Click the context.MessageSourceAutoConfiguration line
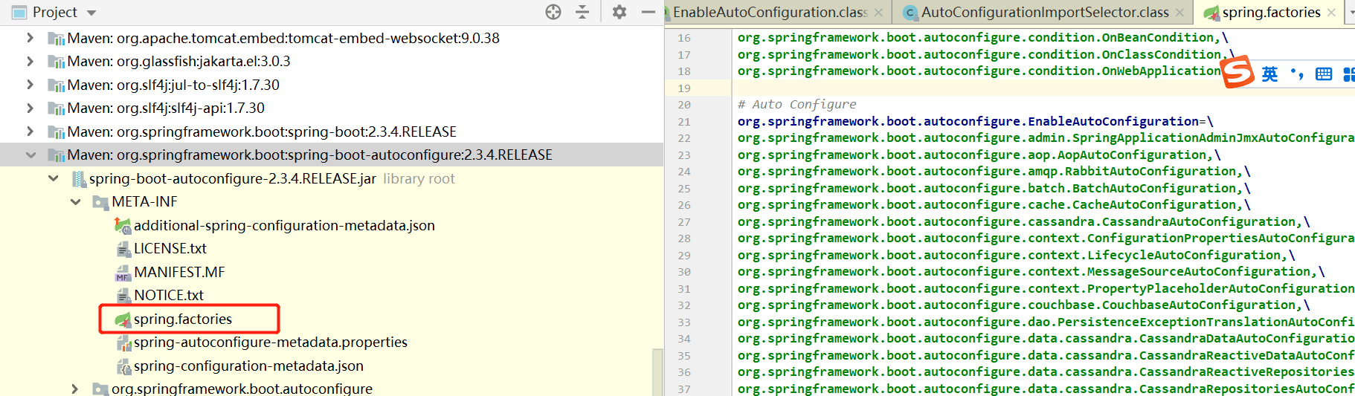The height and width of the screenshot is (396, 1355). point(1031,271)
